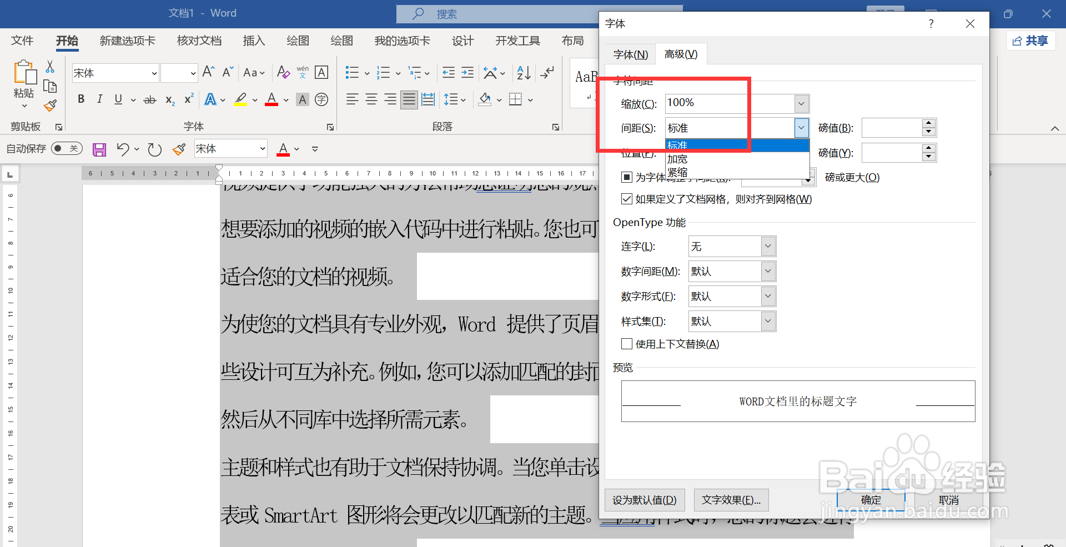Viewport: 1066px width, 547px height.
Task: Switch to the 字体(N) dialog tab
Action: (x=631, y=54)
